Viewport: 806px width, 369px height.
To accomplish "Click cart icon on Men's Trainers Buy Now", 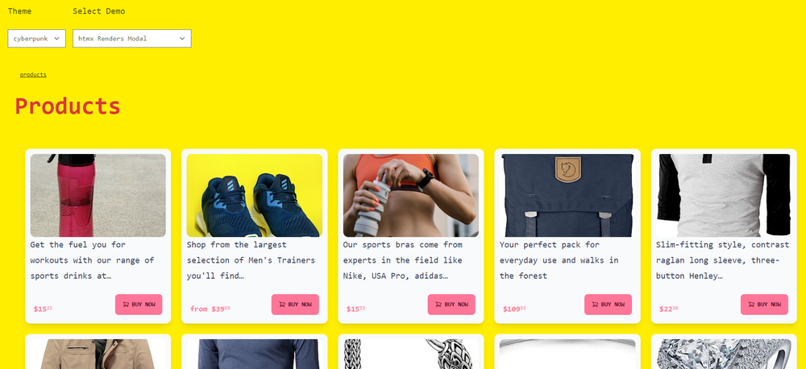I will pyautogui.click(x=281, y=305).
